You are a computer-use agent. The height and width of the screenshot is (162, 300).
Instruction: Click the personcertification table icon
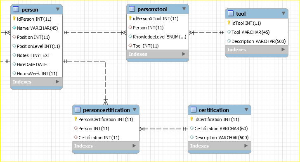tap(77, 110)
